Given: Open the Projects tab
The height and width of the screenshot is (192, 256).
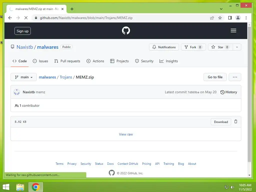Looking at the screenshot, I should coord(119,61).
